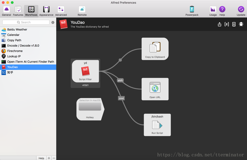Click the purple Help question icon

pos(222,9)
